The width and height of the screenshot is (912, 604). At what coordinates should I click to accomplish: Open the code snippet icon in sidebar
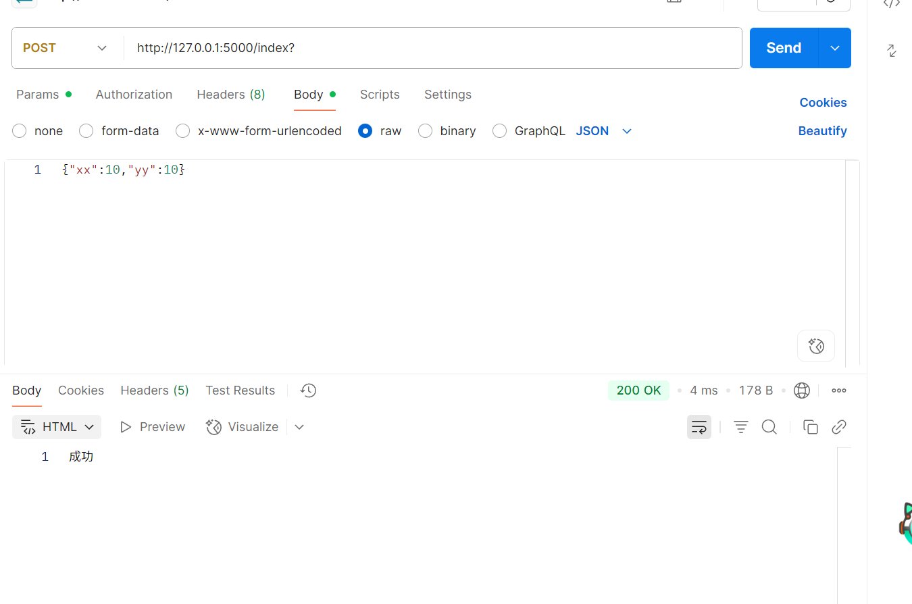[x=892, y=4]
